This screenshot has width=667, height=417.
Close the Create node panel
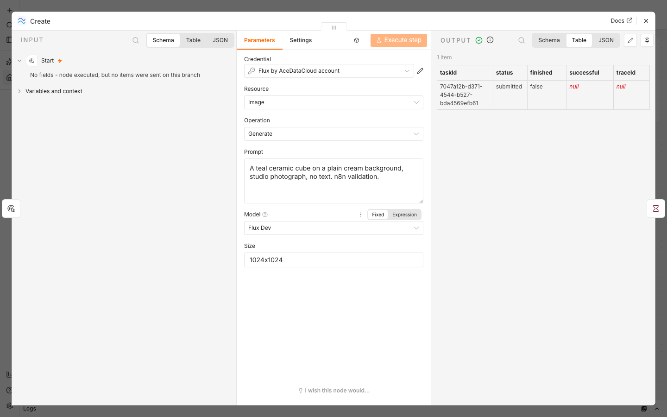click(x=646, y=21)
